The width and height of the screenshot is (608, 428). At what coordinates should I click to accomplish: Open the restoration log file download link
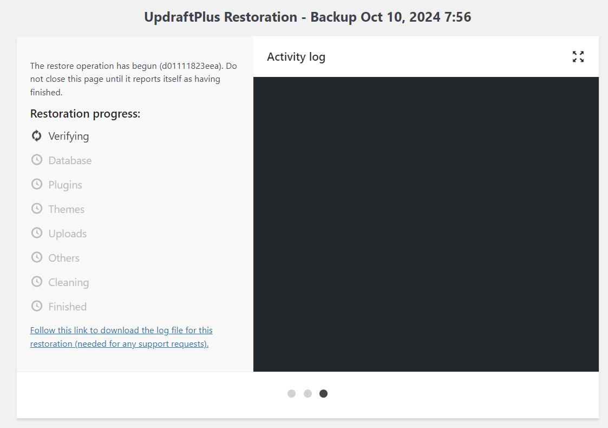[121, 337]
